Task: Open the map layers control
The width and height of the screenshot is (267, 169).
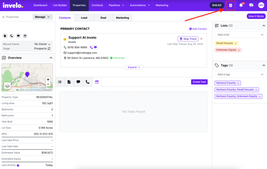Action: [x=7, y=86]
